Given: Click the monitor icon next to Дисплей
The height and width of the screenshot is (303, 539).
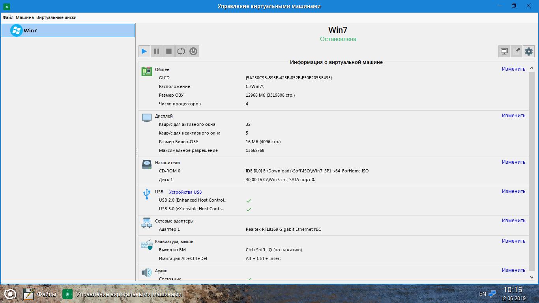Looking at the screenshot, I should (x=147, y=118).
